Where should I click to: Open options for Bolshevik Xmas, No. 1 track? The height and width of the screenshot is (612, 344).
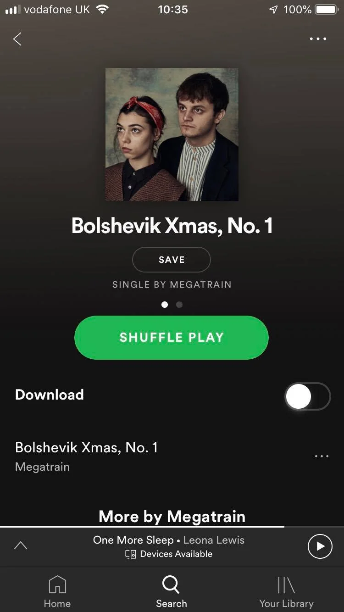[x=322, y=456]
